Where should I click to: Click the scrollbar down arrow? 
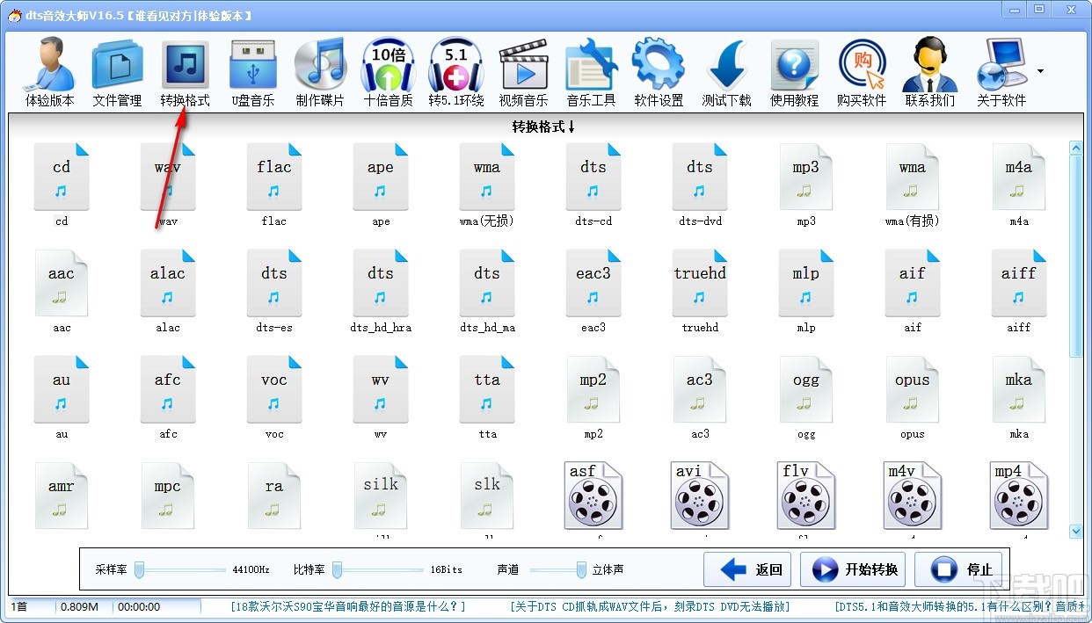[x=1076, y=531]
